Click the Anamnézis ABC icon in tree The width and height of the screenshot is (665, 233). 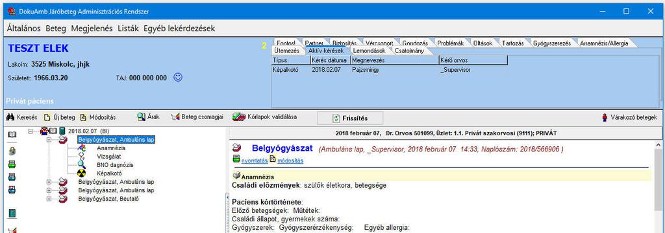tap(82, 148)
